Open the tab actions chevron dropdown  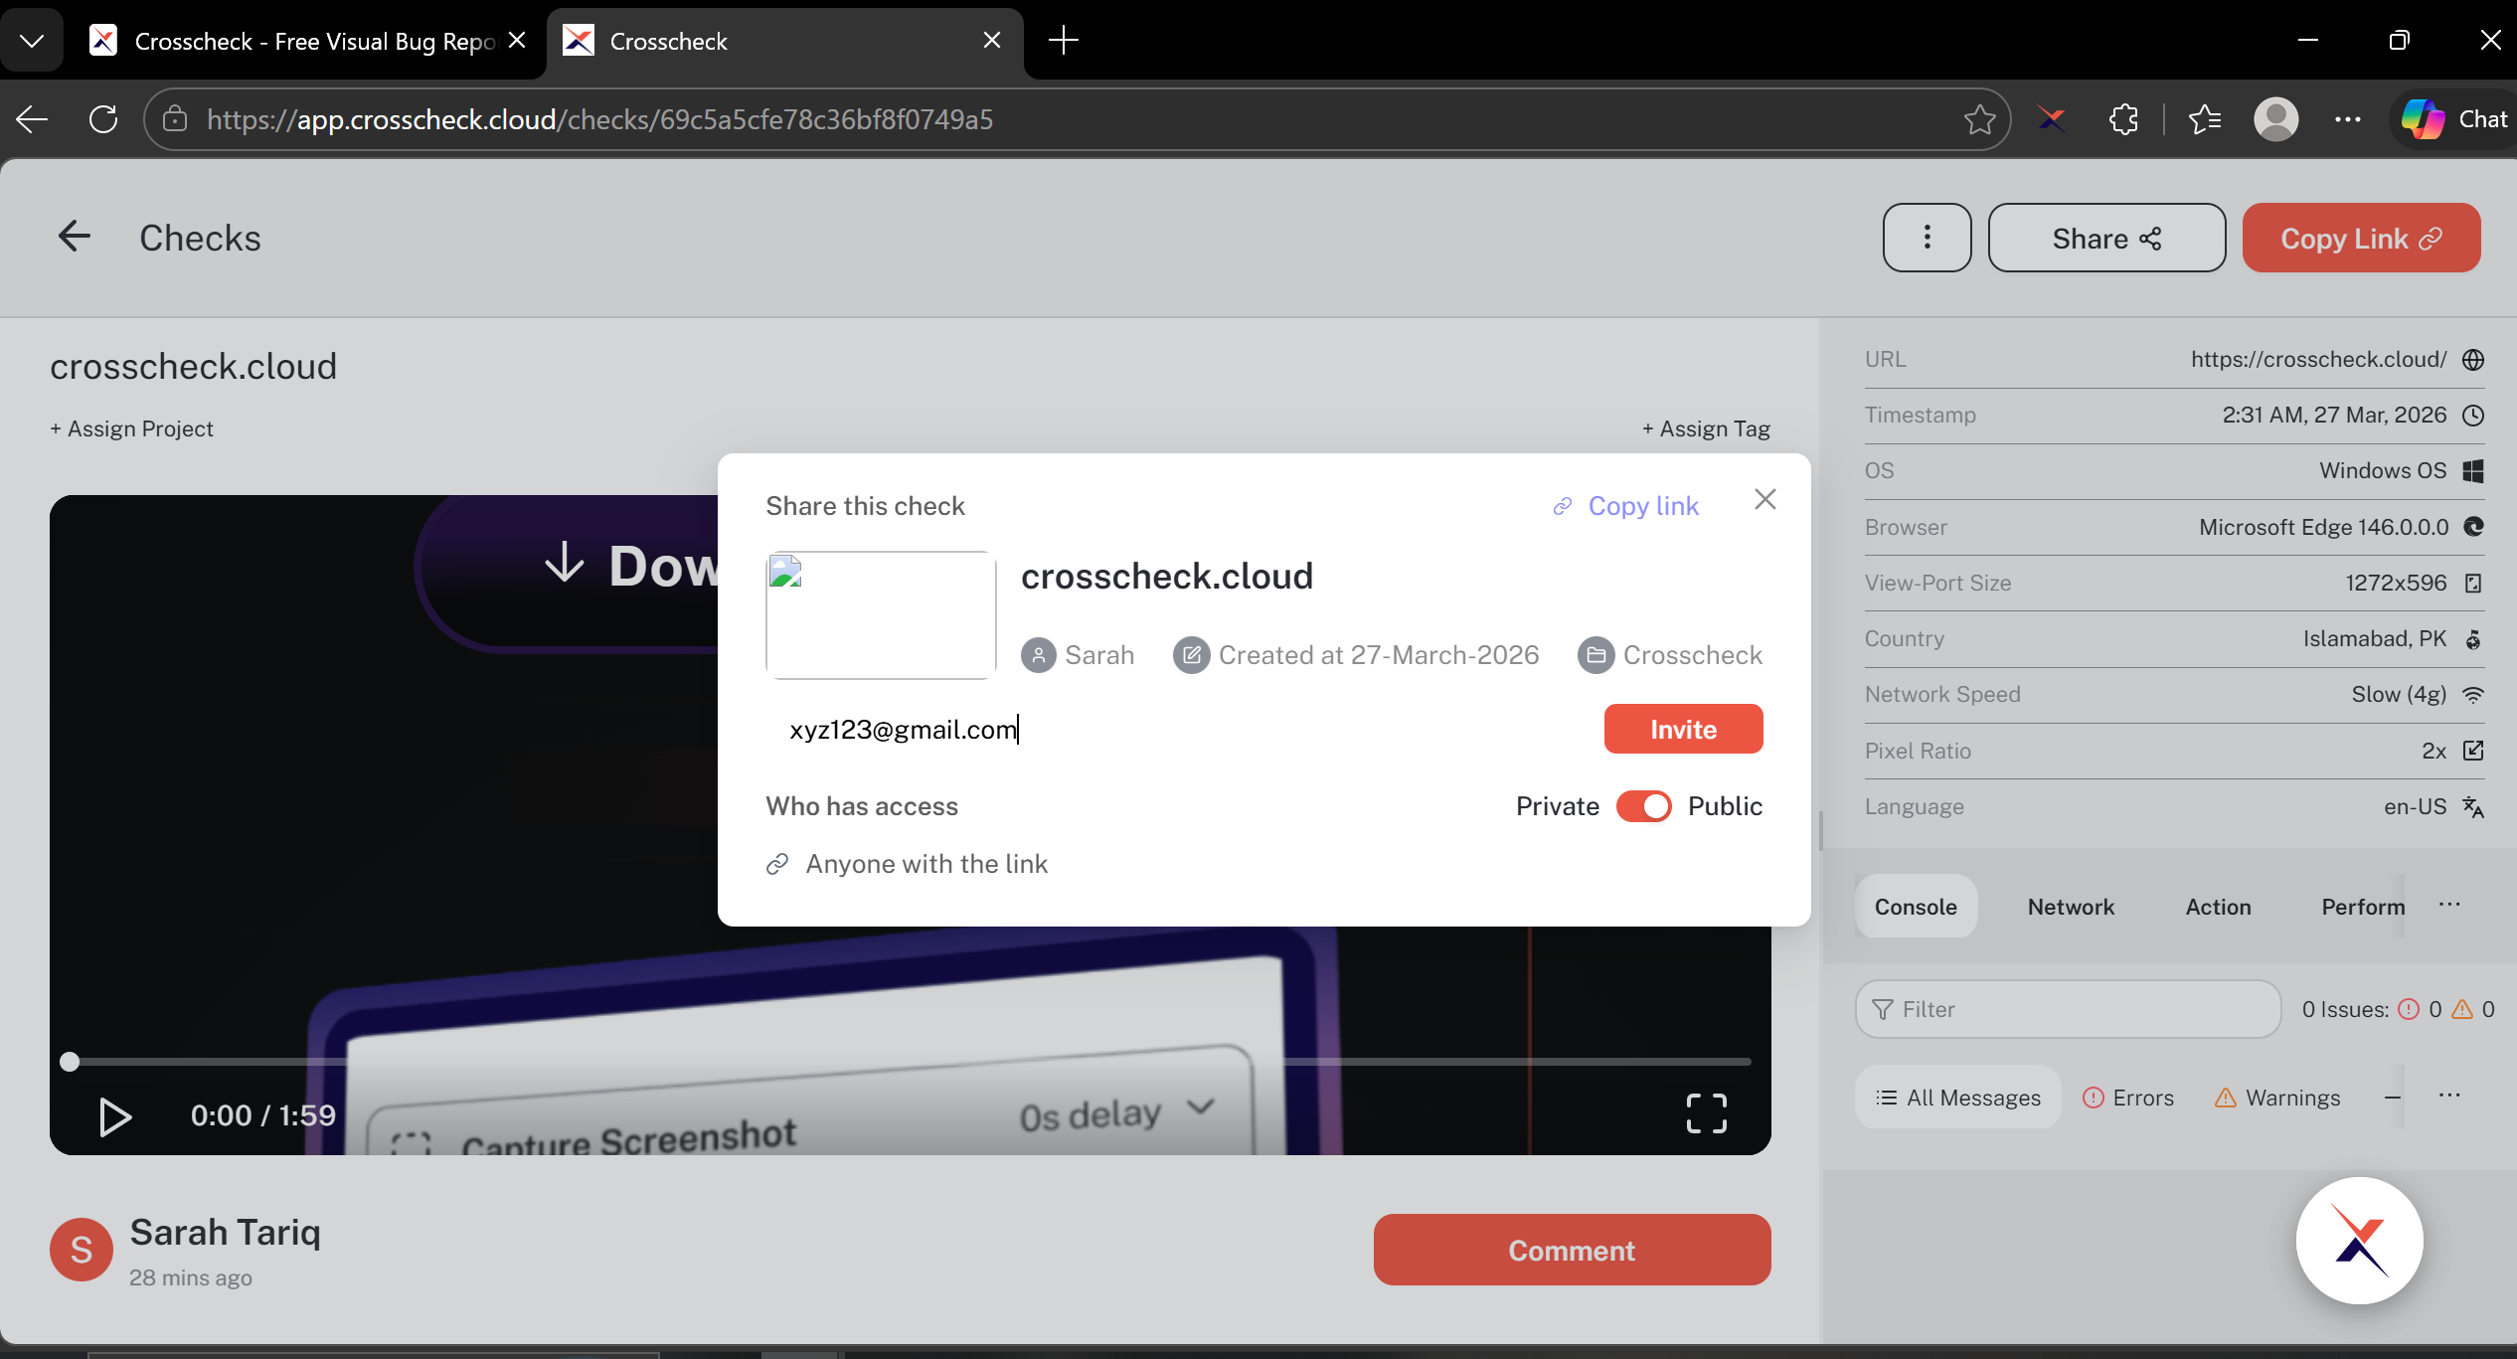(x=33, y=40)
